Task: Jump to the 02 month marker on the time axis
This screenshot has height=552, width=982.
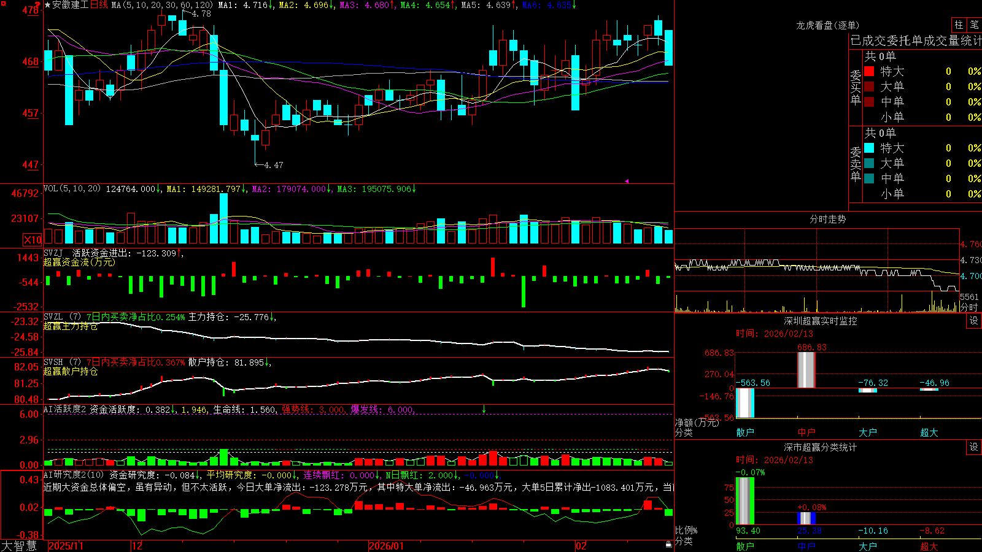Action: click(581, 546)
